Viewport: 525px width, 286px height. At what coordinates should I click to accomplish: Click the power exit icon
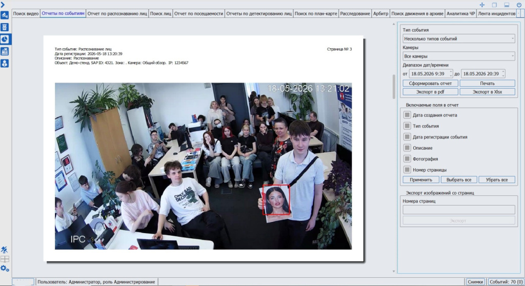tap(519, 5)
